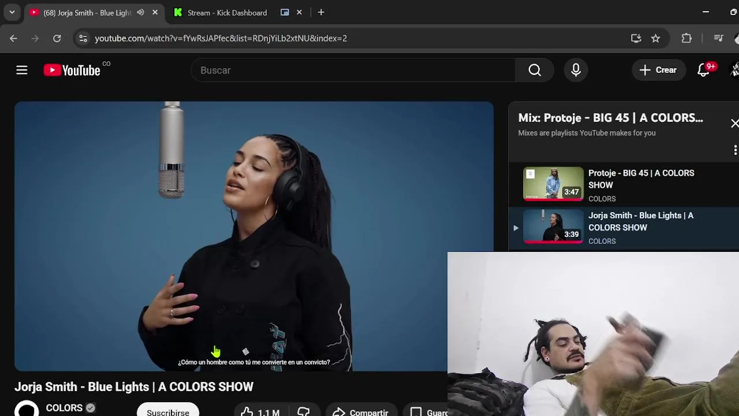739x416 pixels.
Task: Go back with browser back arrow
Action: pyautogui.click(x=13, y=38)
